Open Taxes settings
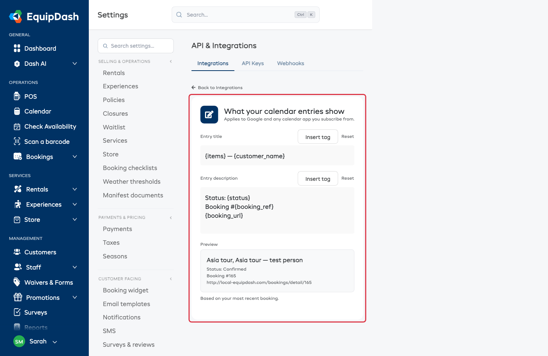This screenshot has height=356, width=548. coord(111,243)
